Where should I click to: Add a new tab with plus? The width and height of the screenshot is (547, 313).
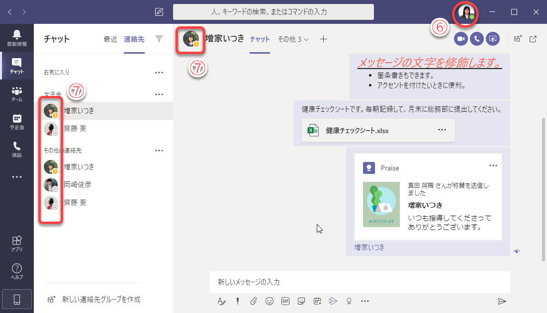coord(323,39)
